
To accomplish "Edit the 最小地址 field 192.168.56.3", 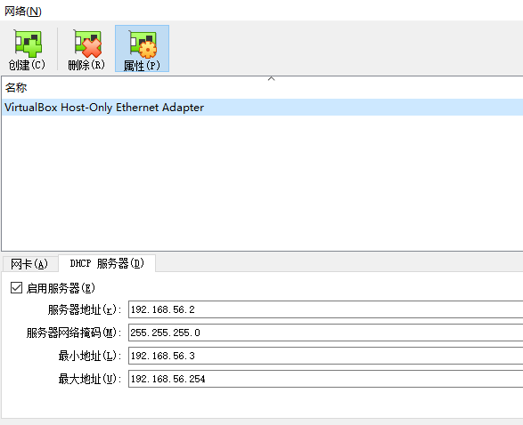I will [x=325, y=356].
